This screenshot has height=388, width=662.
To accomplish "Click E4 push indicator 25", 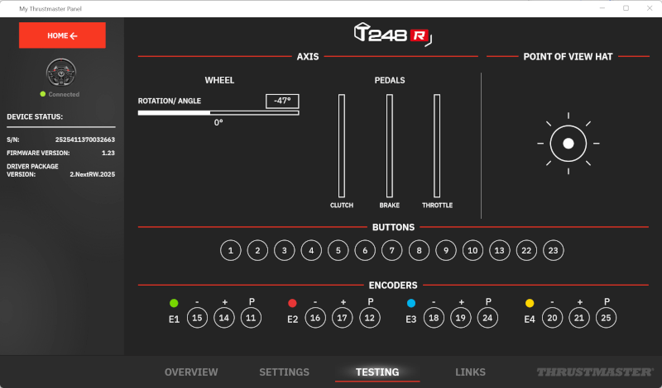I will coord(606,318).
